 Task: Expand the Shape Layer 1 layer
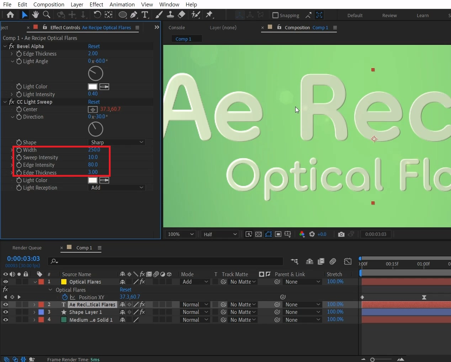pos(35,312)
